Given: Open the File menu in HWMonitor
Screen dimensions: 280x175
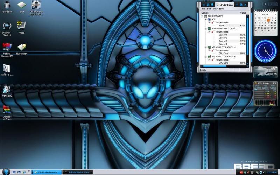Looking at the screenshot, I should click(203, 9).
